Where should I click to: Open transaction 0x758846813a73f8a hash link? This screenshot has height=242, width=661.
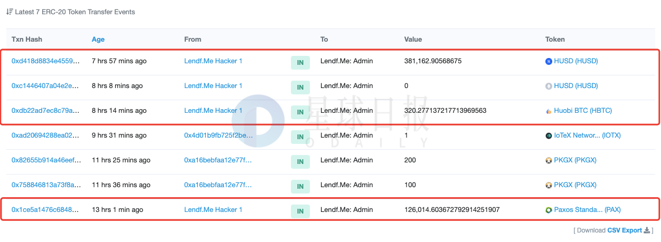[x=46, y=185]
